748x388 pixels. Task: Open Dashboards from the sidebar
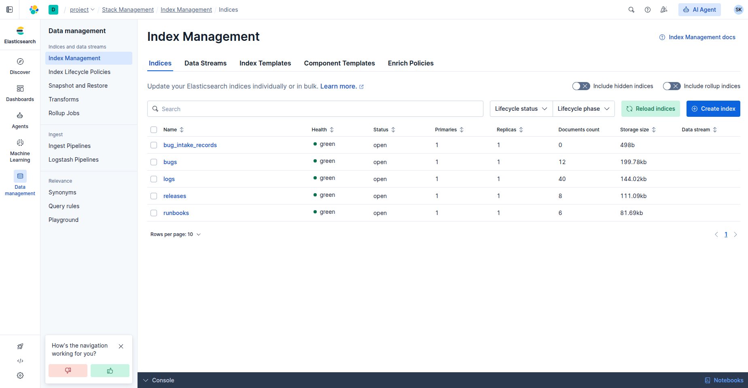coord(20,93)
